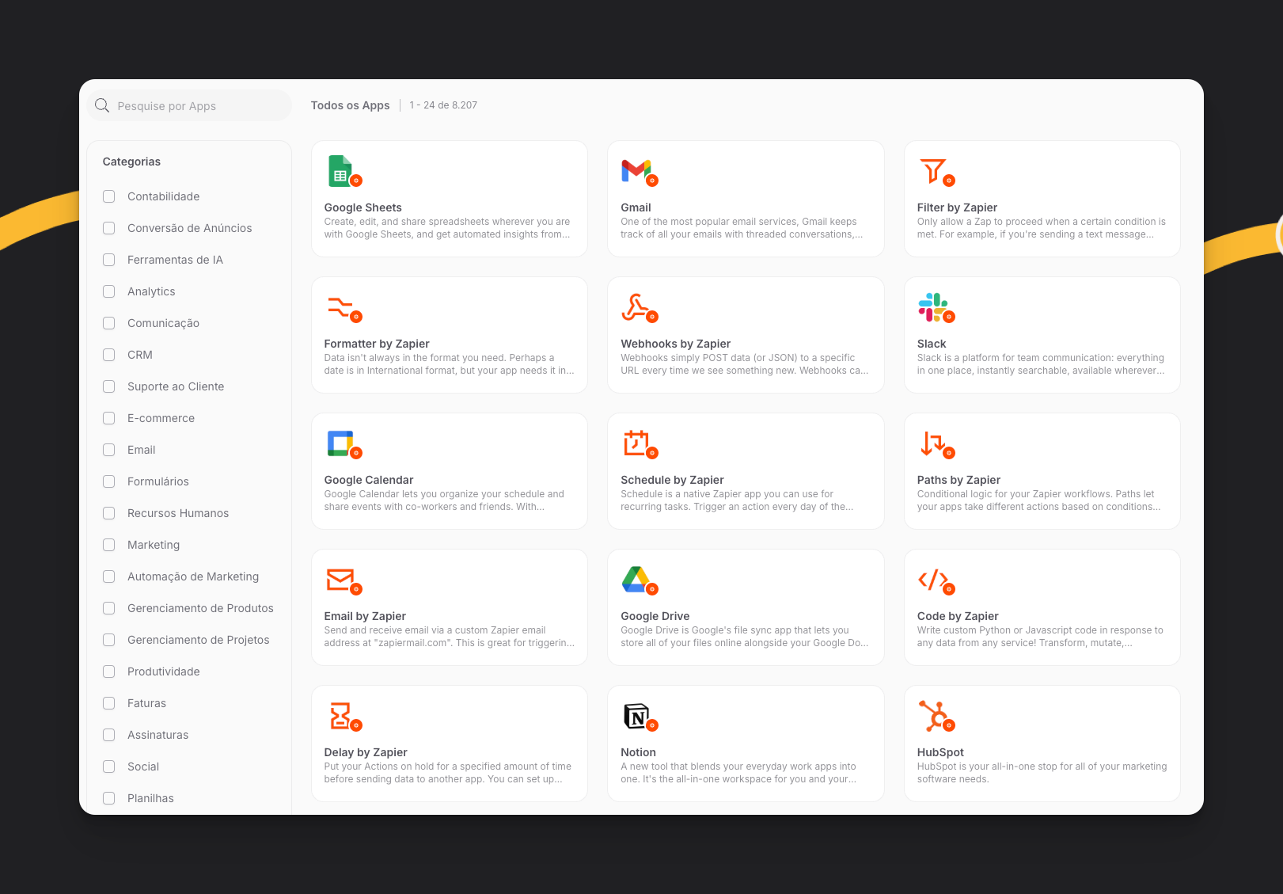Click the Delay by Zapier title text

pyautogui.click(x=366, y=752)
